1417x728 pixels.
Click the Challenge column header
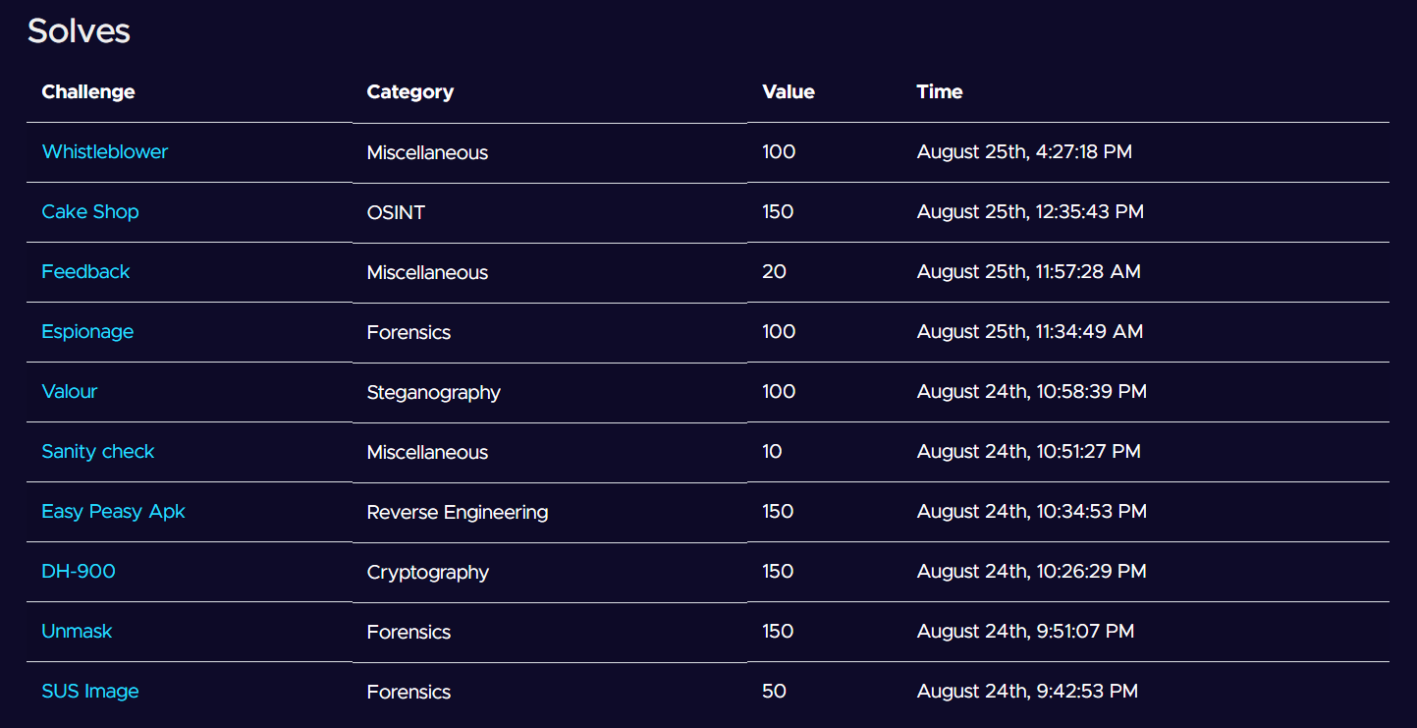88,92
